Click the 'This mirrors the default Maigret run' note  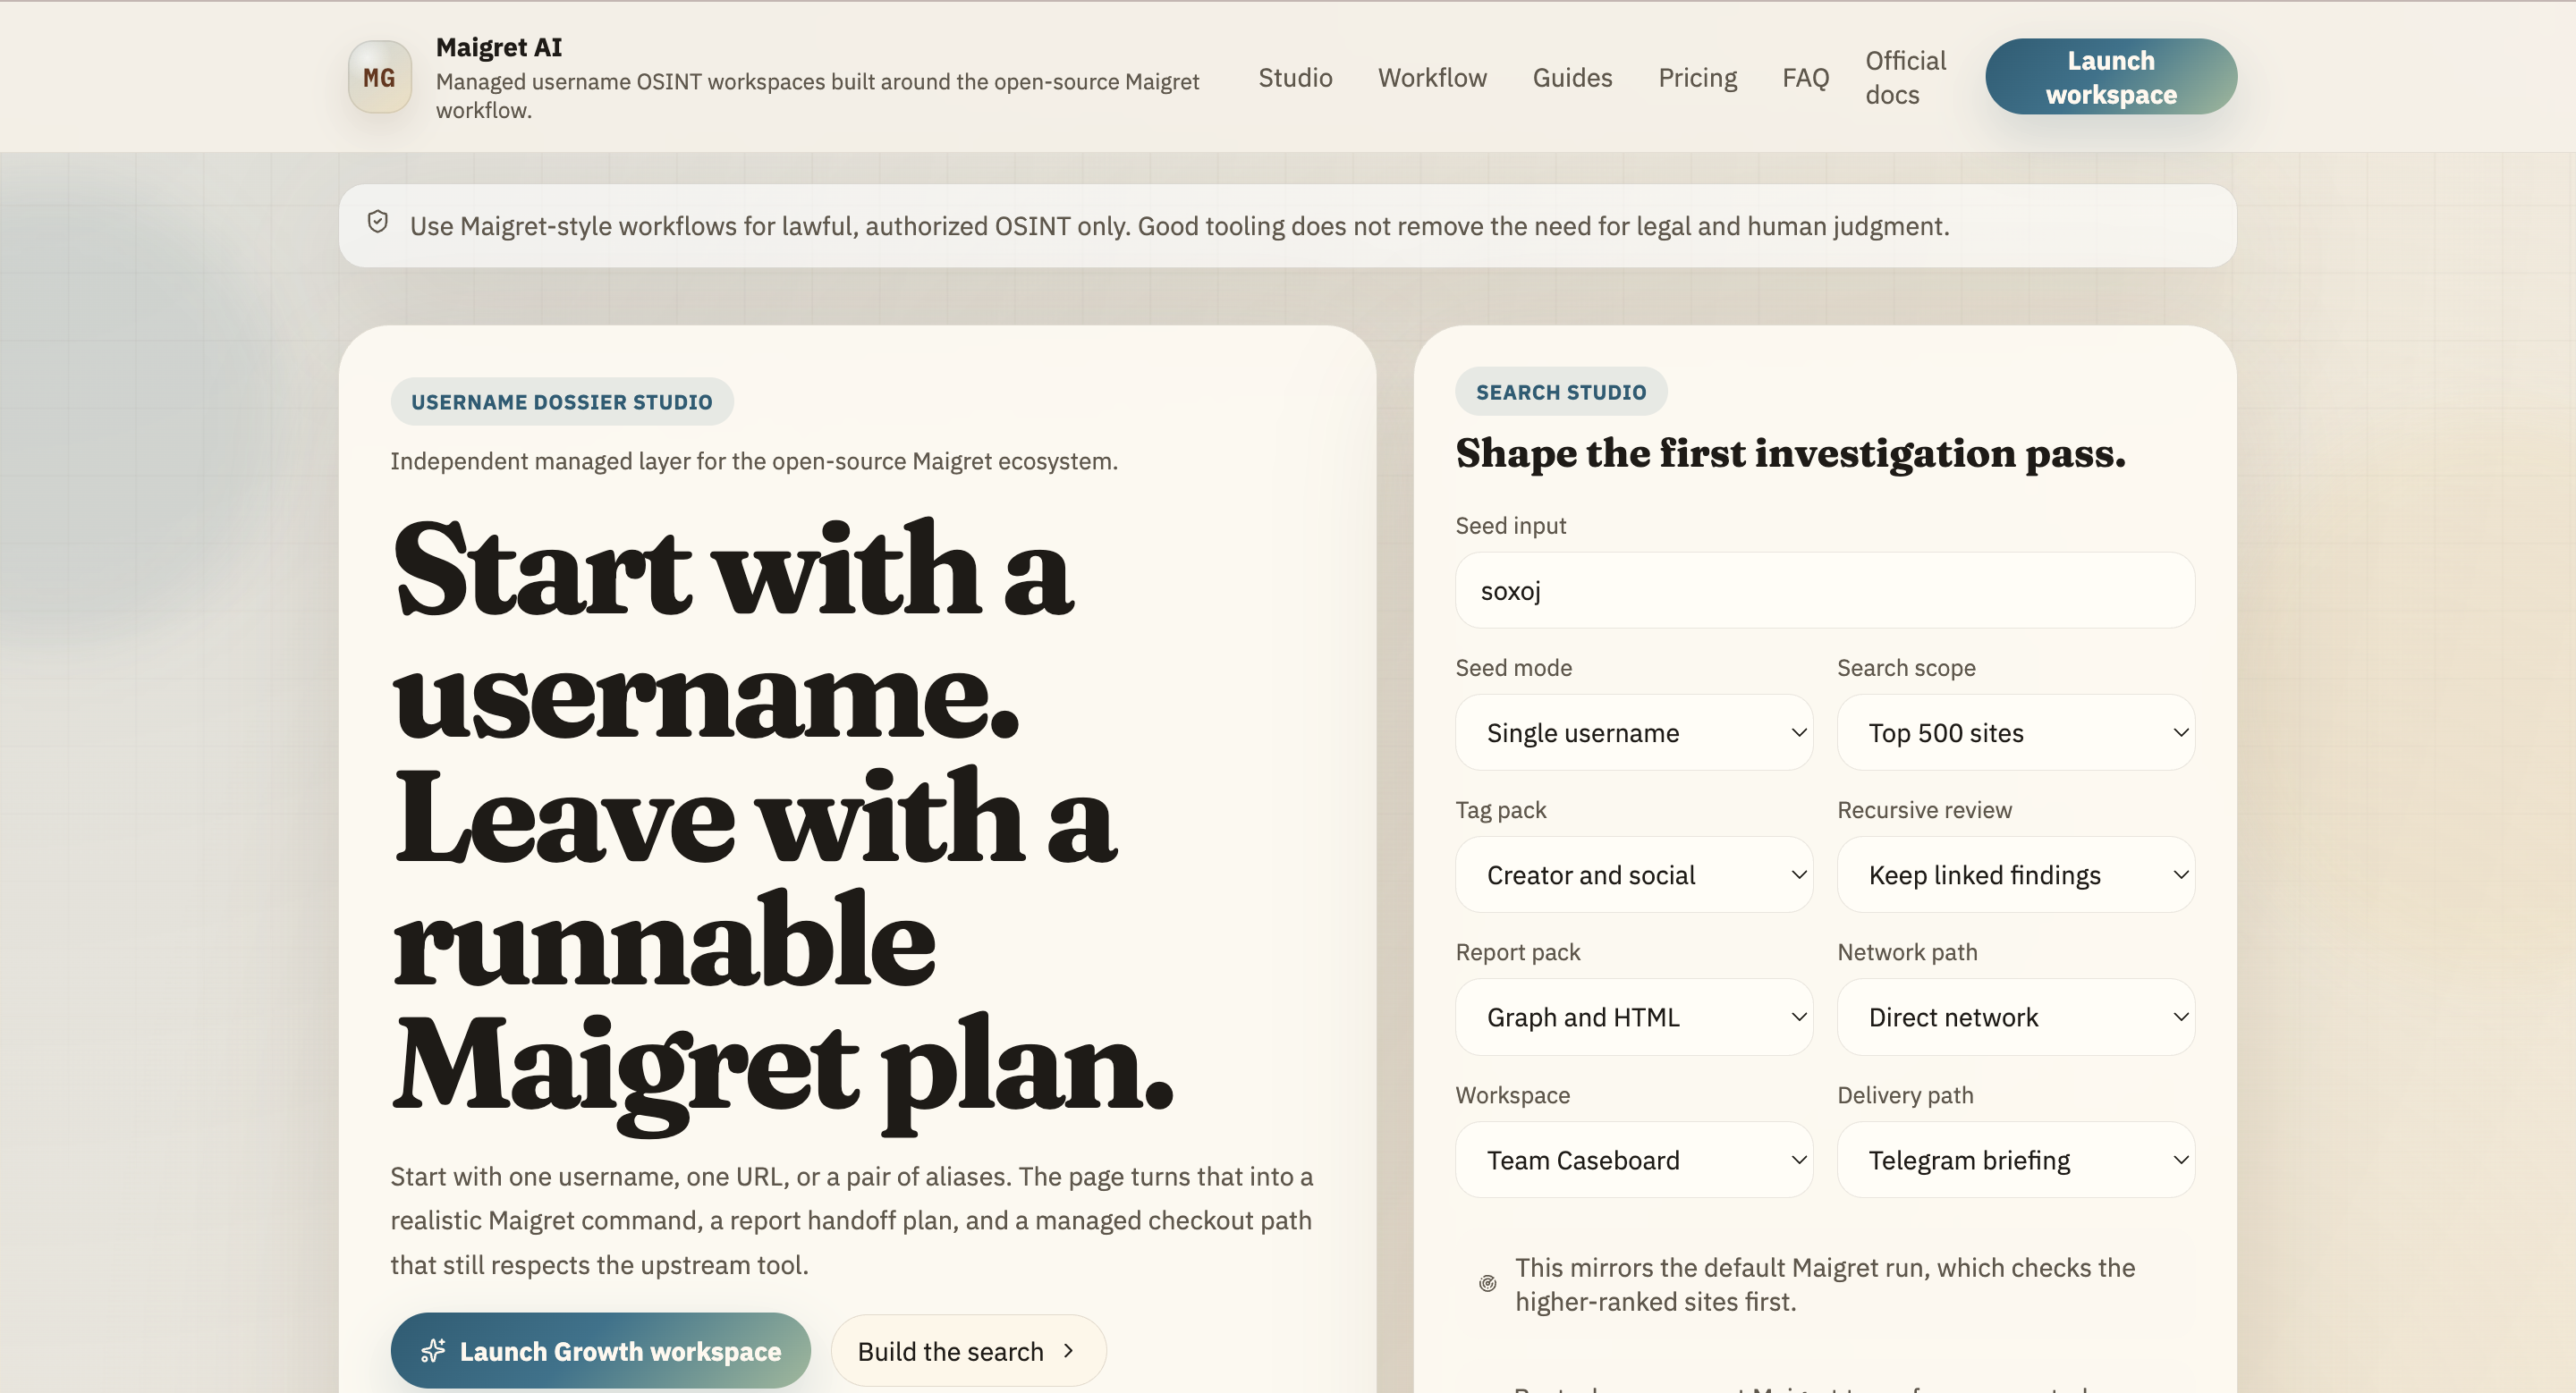point(1825,1284)
